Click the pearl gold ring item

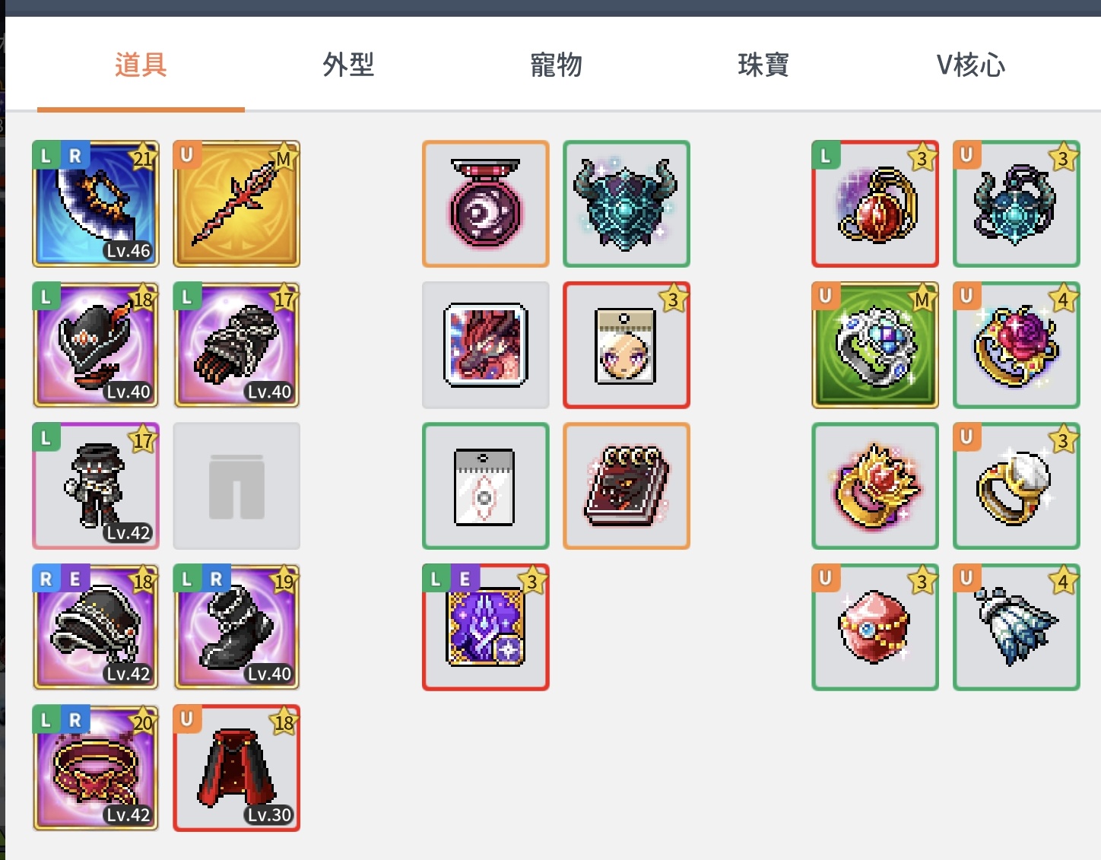1017,486
